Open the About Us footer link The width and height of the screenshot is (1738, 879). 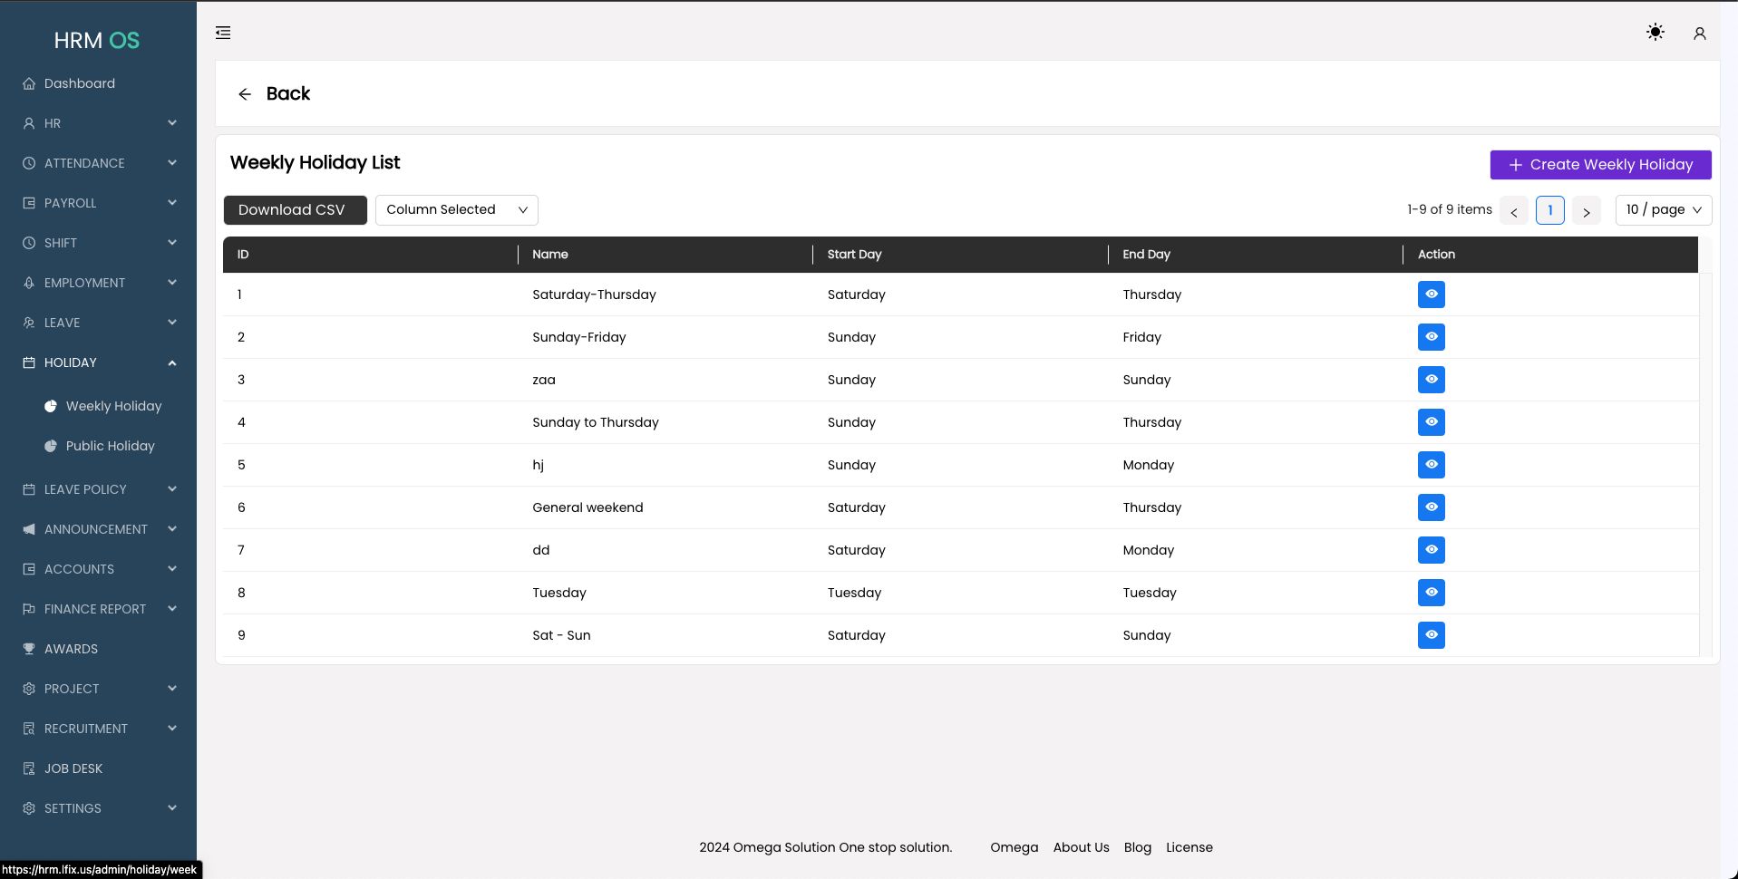point(1081,847)
